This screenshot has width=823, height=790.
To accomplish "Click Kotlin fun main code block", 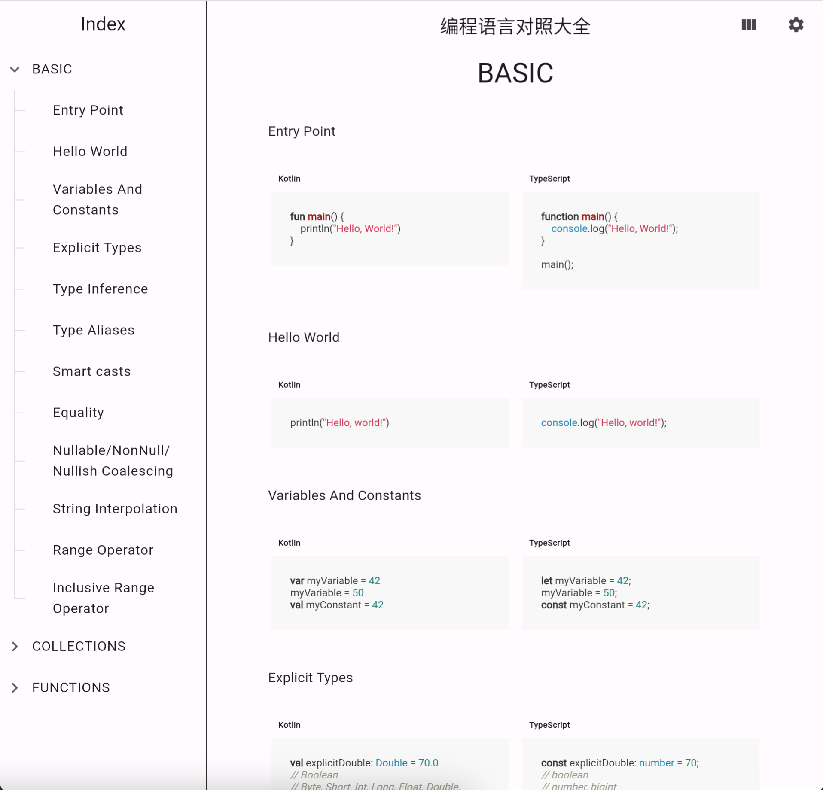I will coord(390,228).
